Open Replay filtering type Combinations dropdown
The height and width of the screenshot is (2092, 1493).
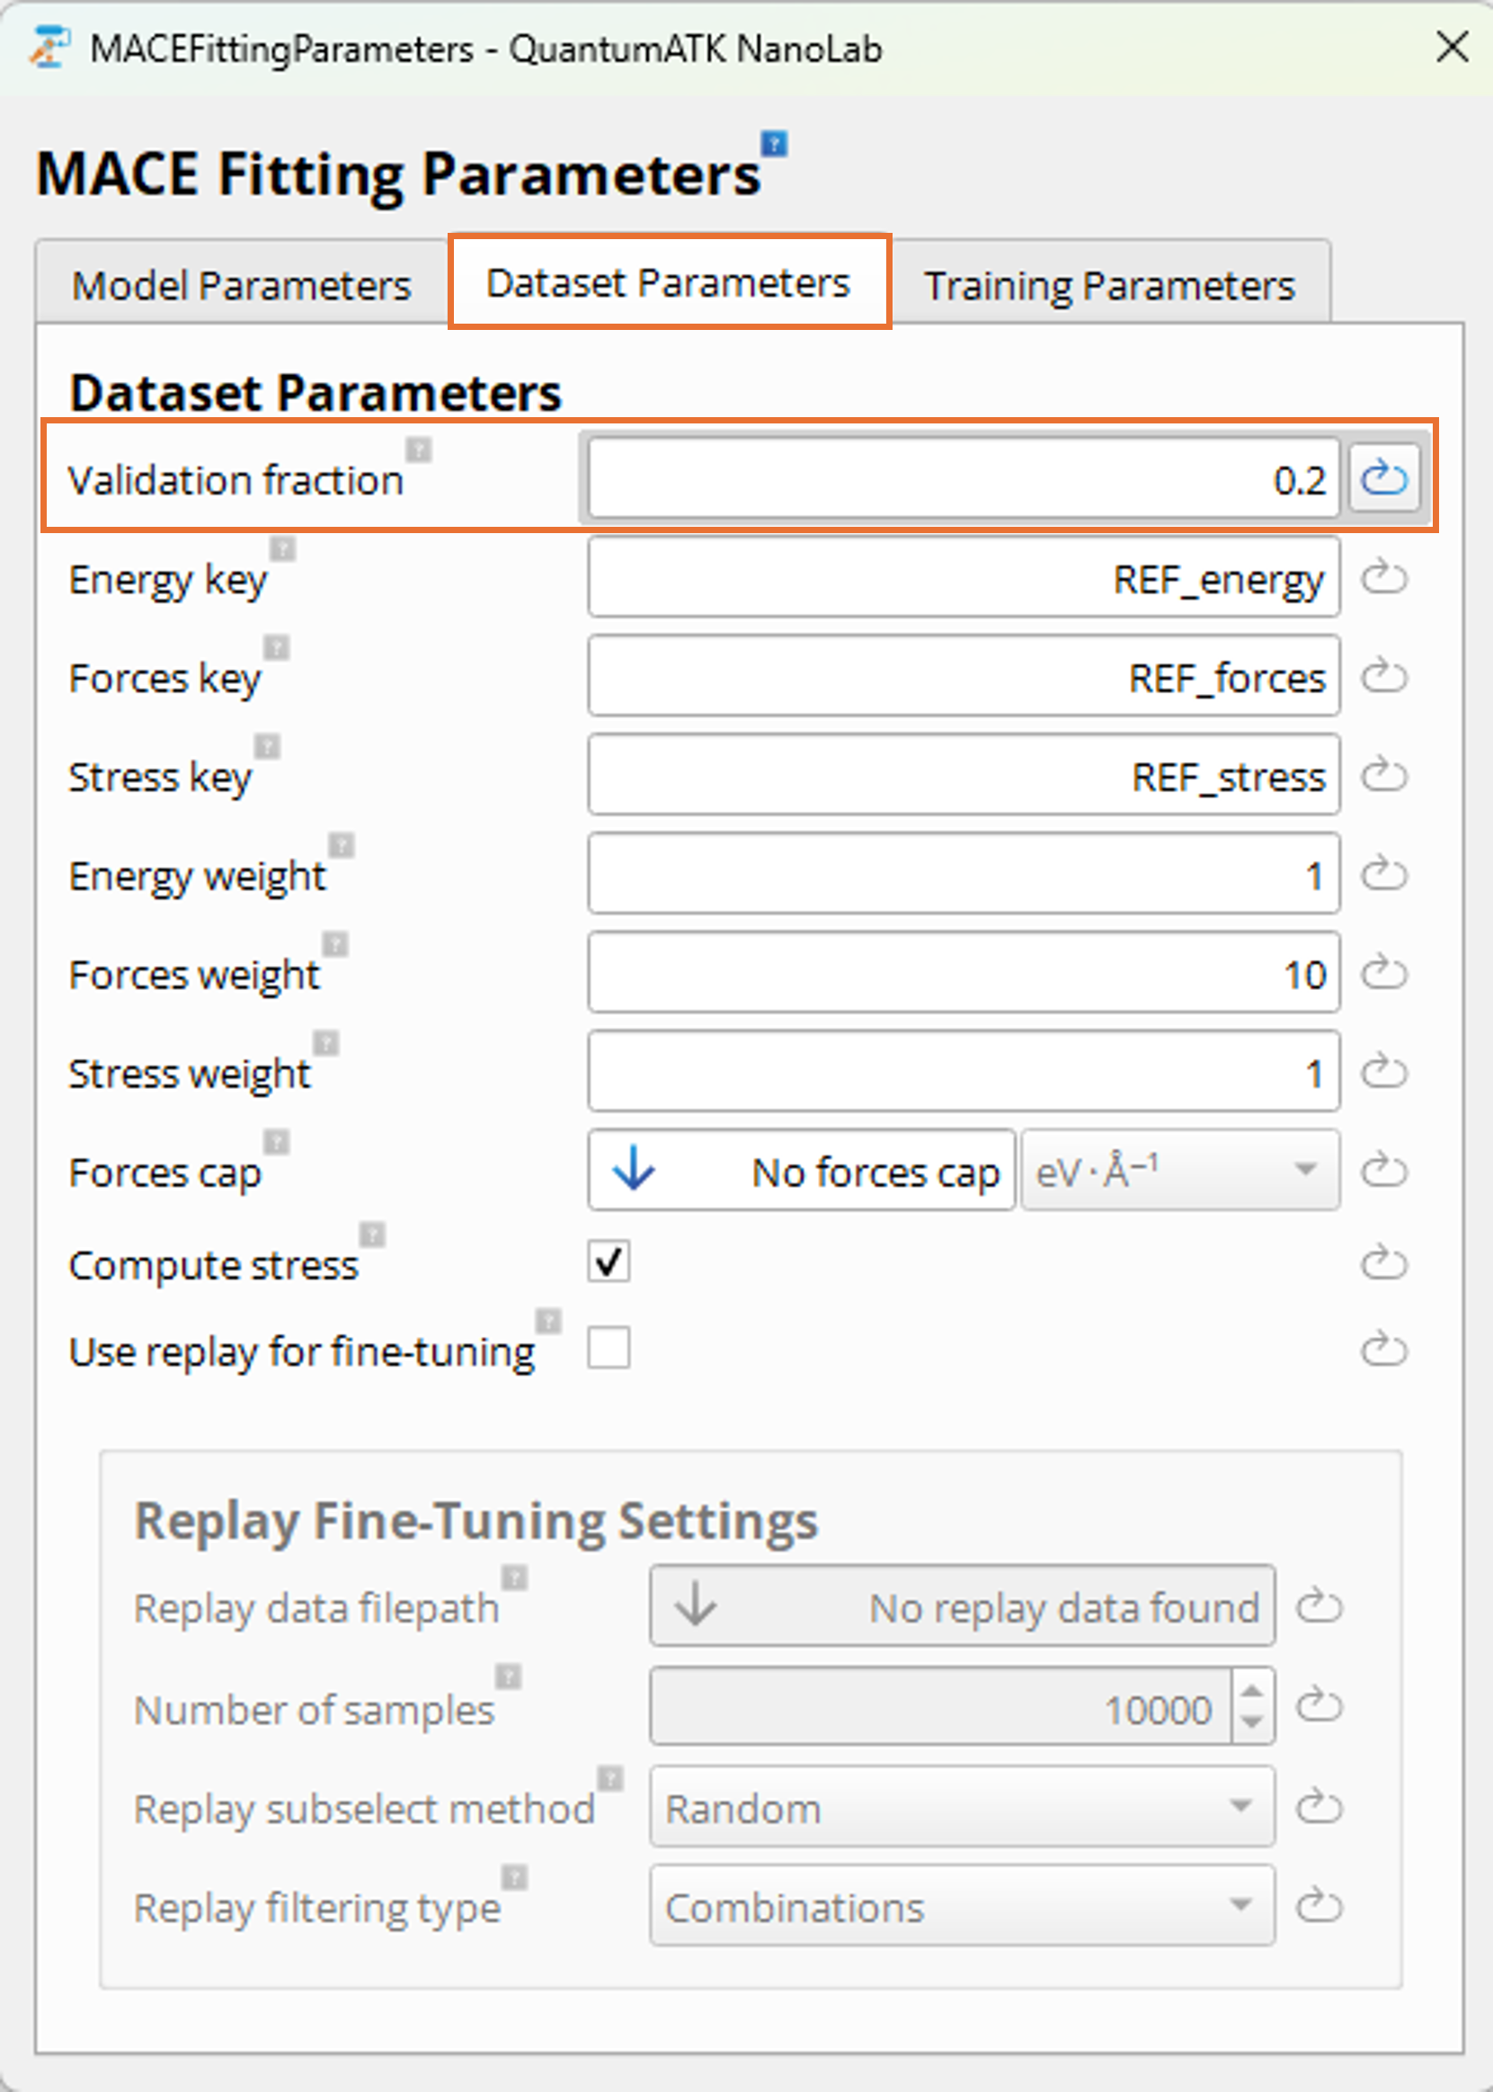(x=962, y=1905)
